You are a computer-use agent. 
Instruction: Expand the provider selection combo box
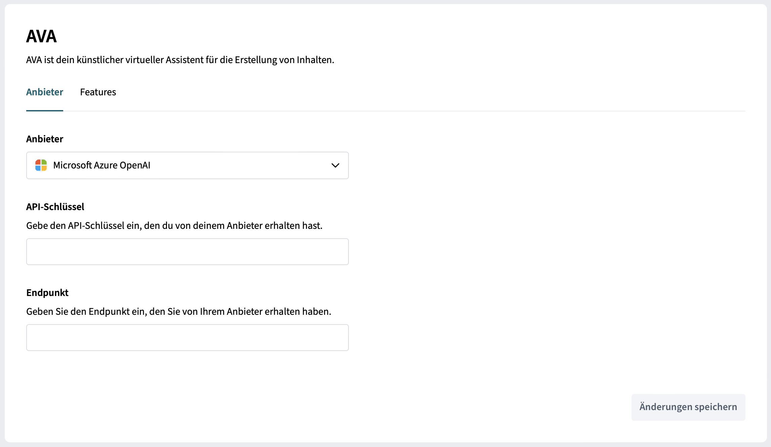(187, 165)
